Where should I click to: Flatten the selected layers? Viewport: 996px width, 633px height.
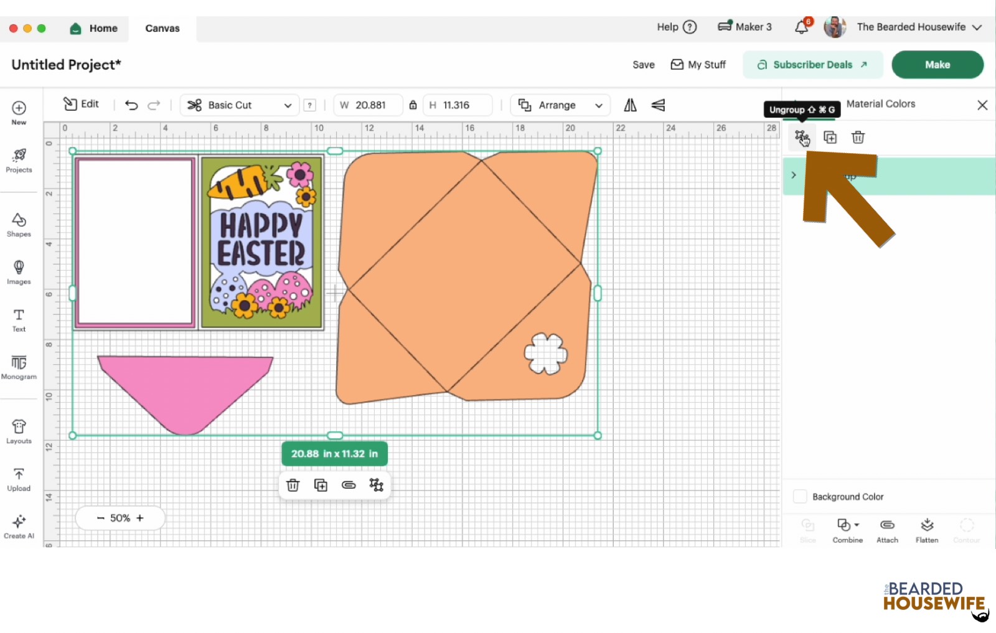click(x=927, y=530)
